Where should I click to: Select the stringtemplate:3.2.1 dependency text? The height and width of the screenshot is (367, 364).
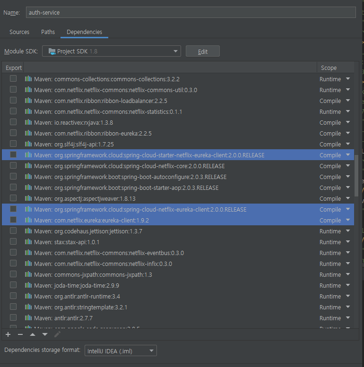[80, 307]
